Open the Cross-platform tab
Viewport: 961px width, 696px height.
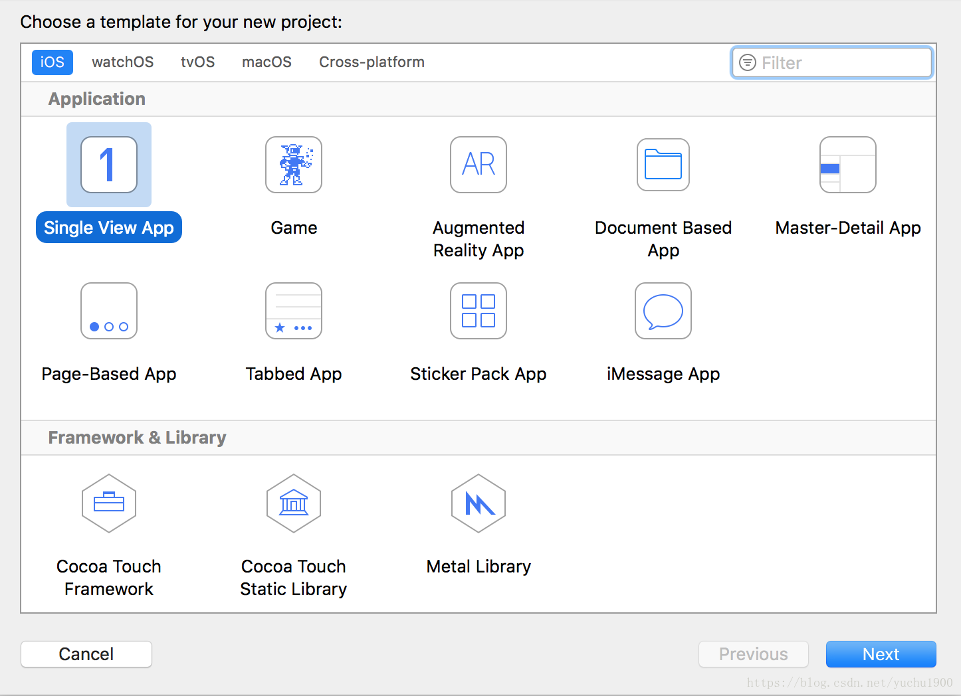tap(372, 62)
